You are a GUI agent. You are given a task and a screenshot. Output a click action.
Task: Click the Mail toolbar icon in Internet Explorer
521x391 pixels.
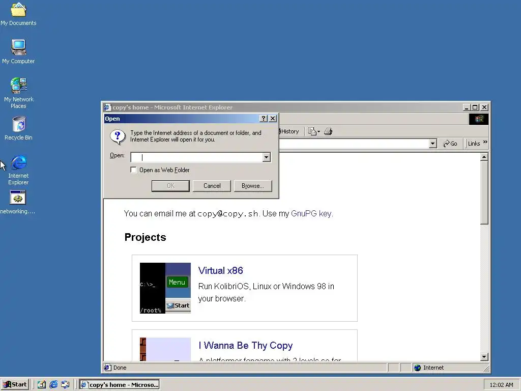click(313, 131)
